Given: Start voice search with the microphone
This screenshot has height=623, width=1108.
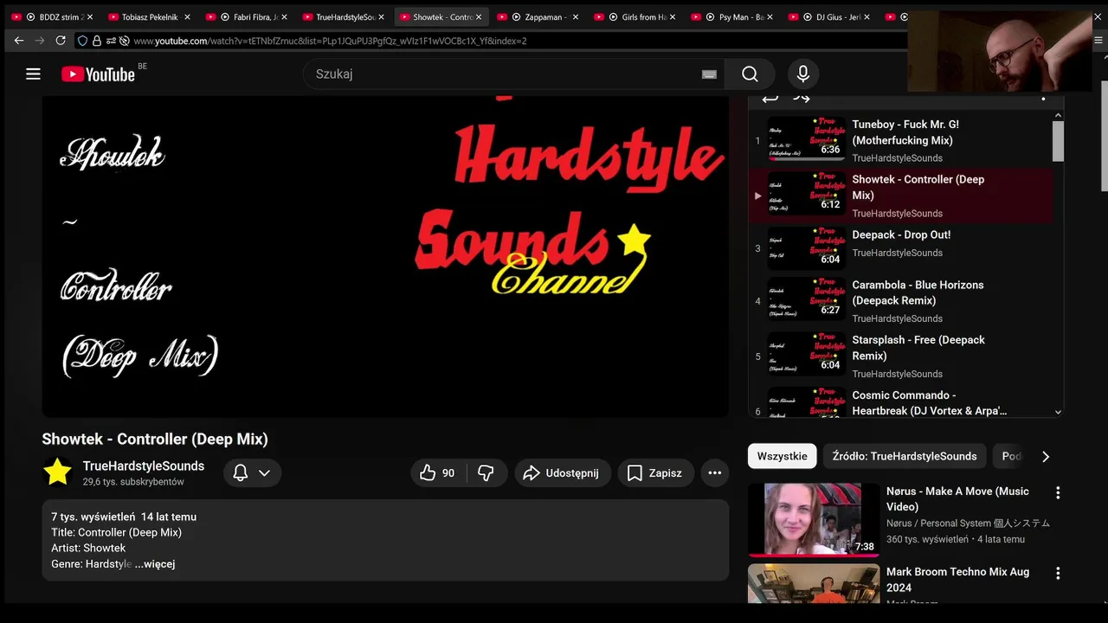Looking at the screenshot, I should [803, 74].
